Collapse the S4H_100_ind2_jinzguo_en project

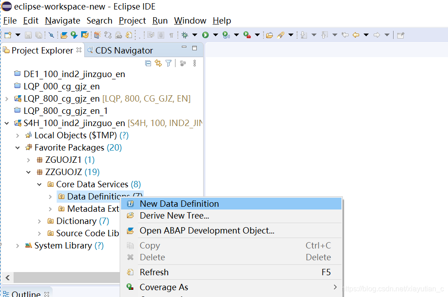coord(7,123)
